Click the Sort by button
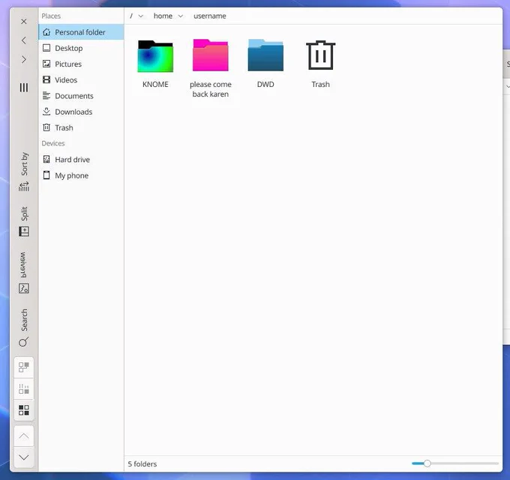Viewport: 510px width, 480px height. click(x=24, y=172)
